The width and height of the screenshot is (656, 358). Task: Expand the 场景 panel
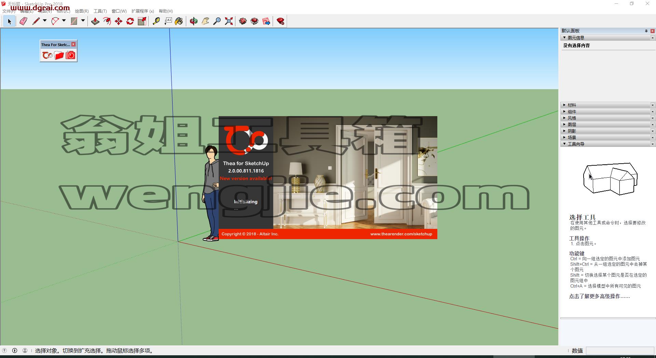click(x=564, y=137)
